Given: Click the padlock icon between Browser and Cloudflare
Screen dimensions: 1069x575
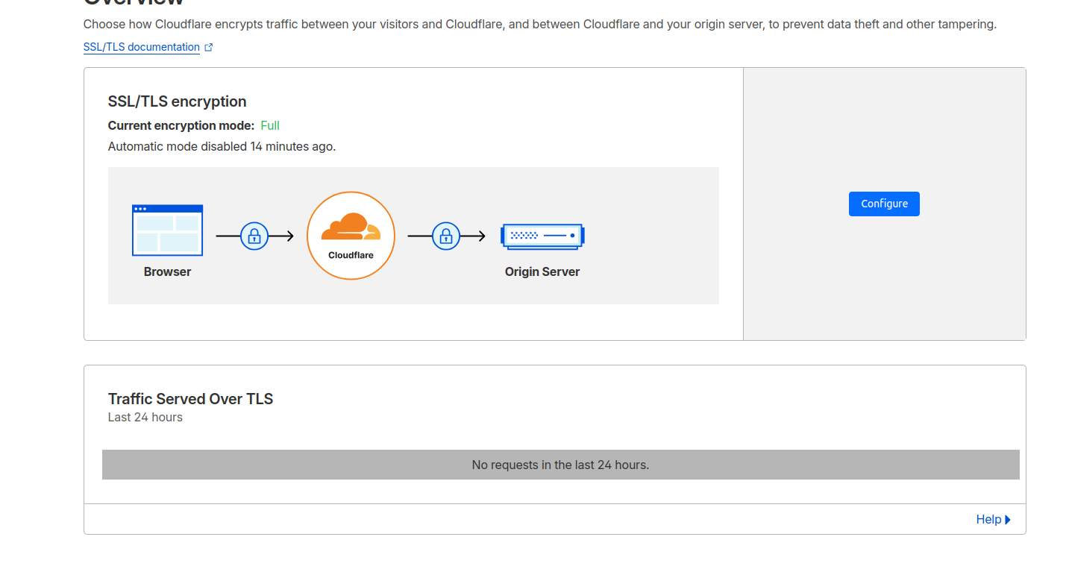Looking at the screenshot, I should coord(254,236).
